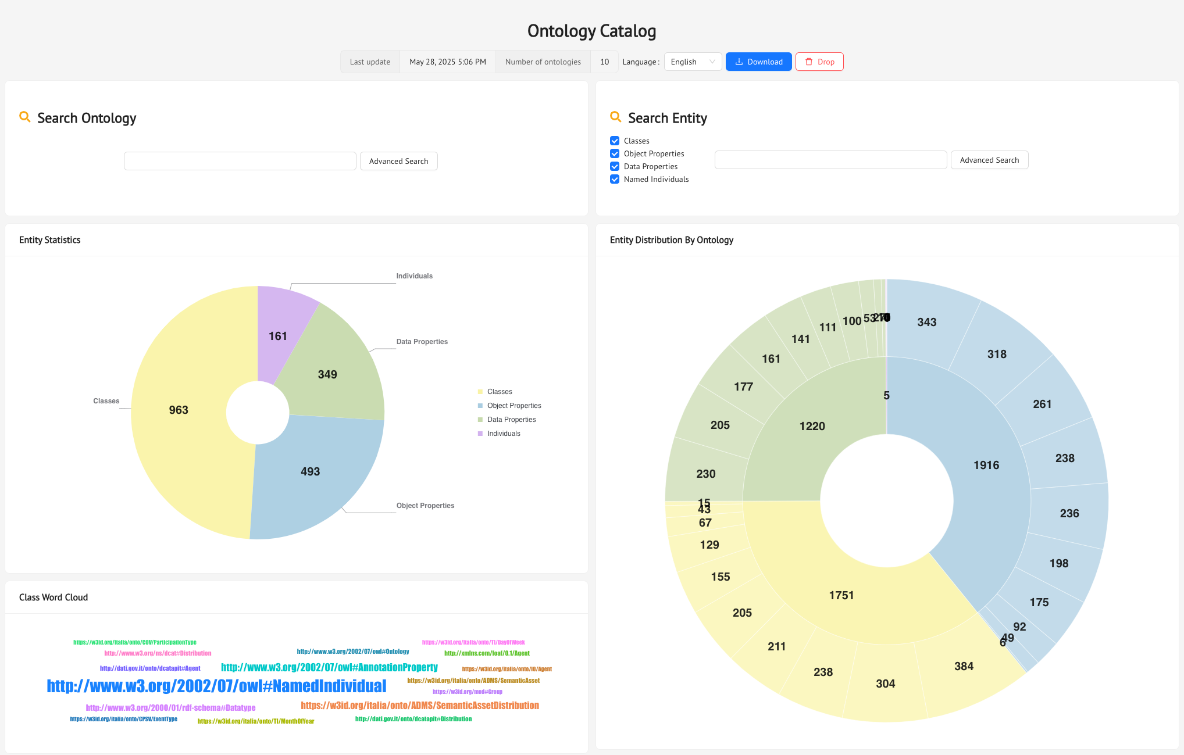Open the English language dropdown

693,62
